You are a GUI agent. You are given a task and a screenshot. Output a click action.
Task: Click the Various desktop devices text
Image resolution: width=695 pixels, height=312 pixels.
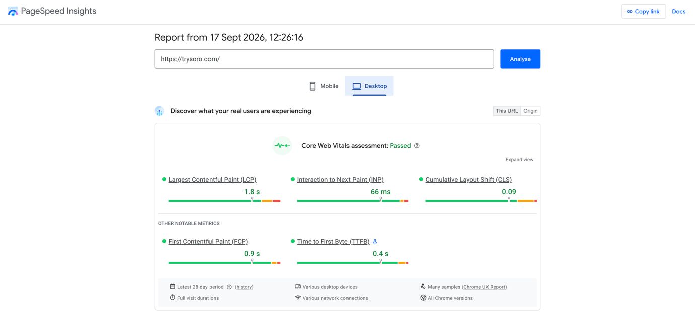point(330,287)
